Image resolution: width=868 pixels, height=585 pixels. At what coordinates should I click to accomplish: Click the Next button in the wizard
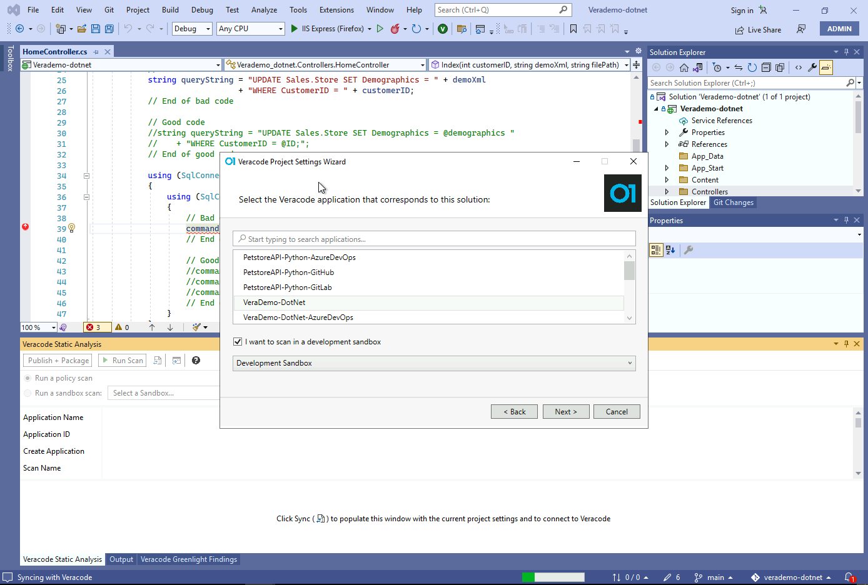click(x=566, y=412)
